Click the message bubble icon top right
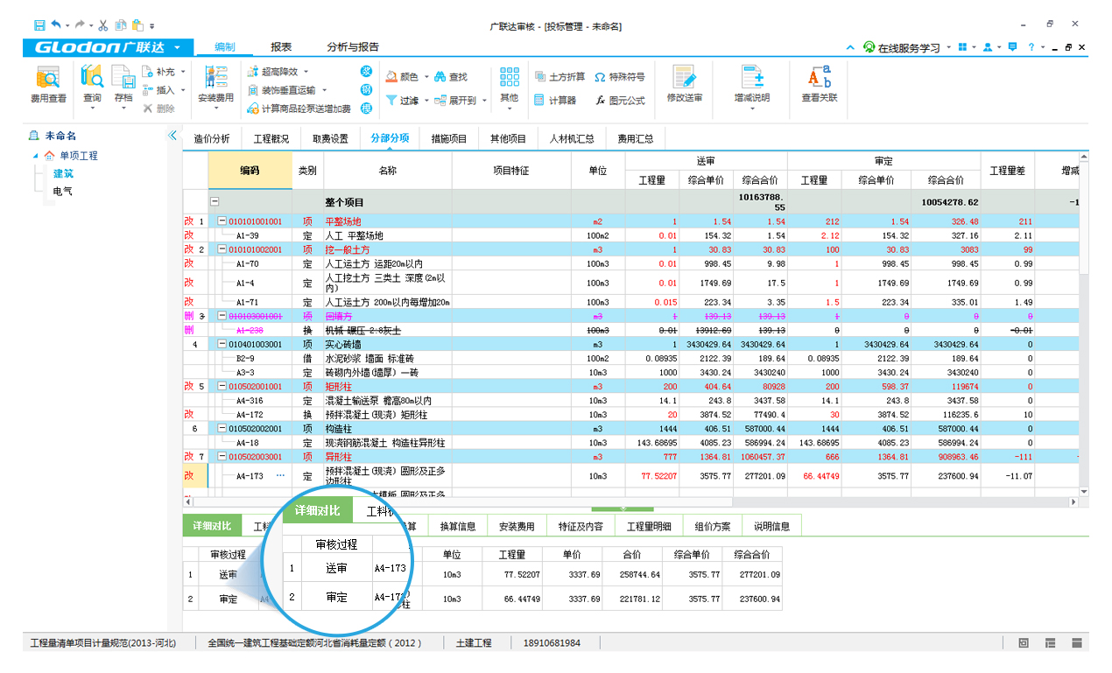Image resolution: width=1112 pixels, height=673 pixels. 1013,47
